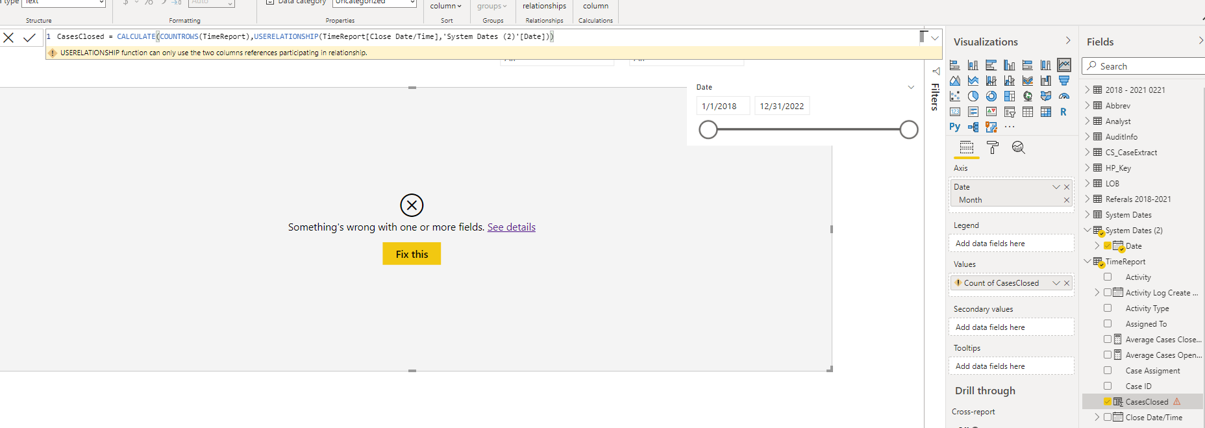
Task: Expand the 2018 - 2021 0221 table
Action: [1087, 90]
